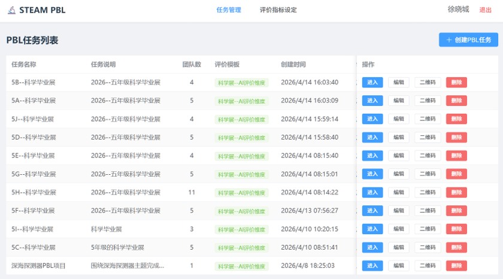Click description 围绕深海探测器主题完成...
503x279 pixels.
click(128, 266)
